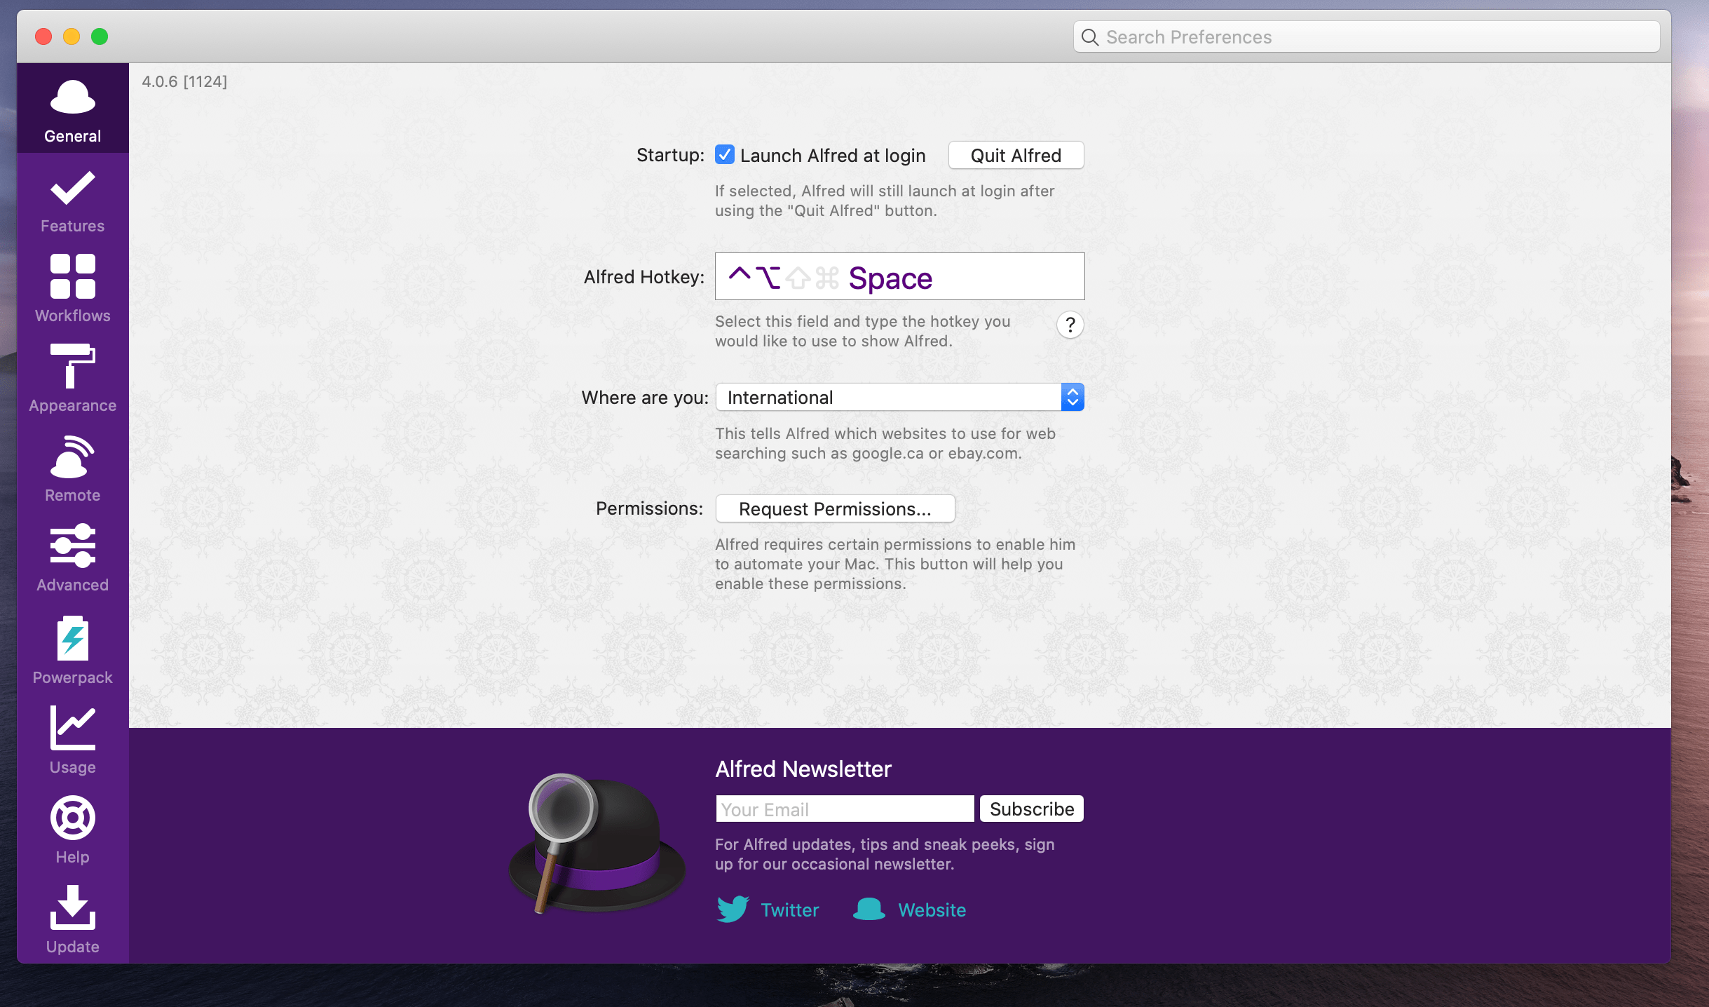This screenshot has height=1007, width=1709.
Task: Click Request Permissions button
Action: (x=834, y=508)
